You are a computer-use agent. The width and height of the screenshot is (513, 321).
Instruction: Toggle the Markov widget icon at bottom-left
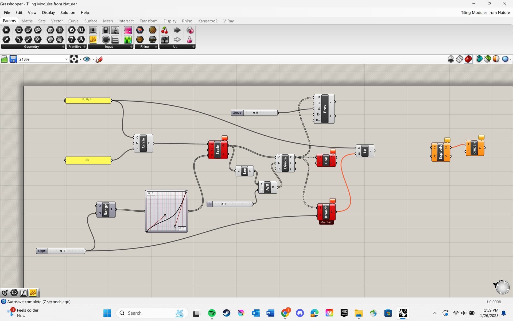[x=5, y=293]
